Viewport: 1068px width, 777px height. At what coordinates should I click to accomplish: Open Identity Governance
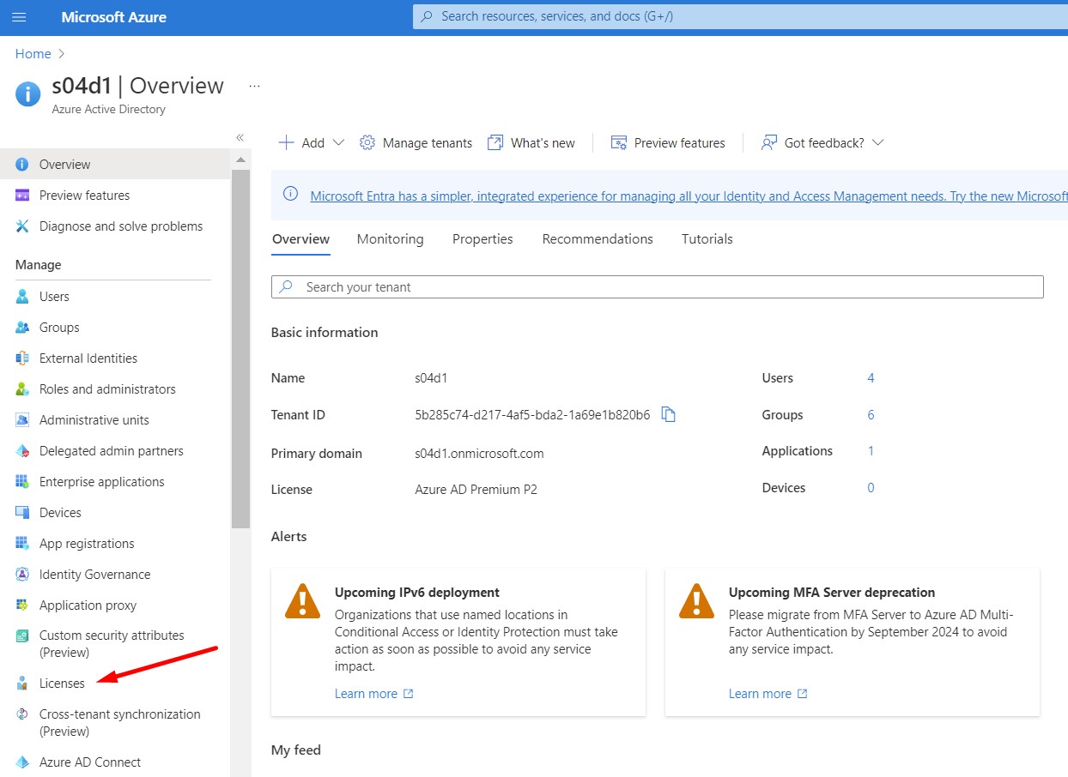96,574
